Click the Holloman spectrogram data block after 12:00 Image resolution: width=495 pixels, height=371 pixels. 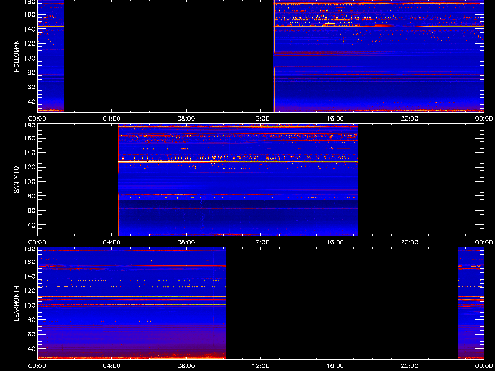pyautogui.click(x=379, y=56)
